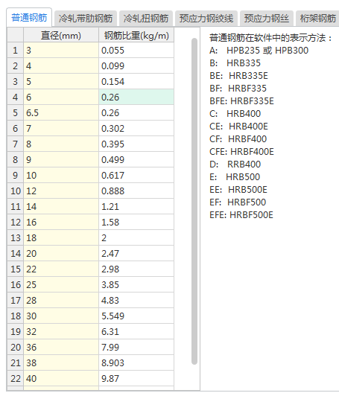Image resolution: width=339 pixels, height=393 pixels.
Task: Click the diameter cell 14 in row 11
Action: tap(61, 206)
